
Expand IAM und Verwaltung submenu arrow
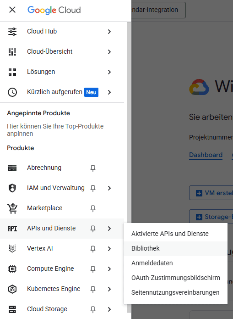coord(109,188)
